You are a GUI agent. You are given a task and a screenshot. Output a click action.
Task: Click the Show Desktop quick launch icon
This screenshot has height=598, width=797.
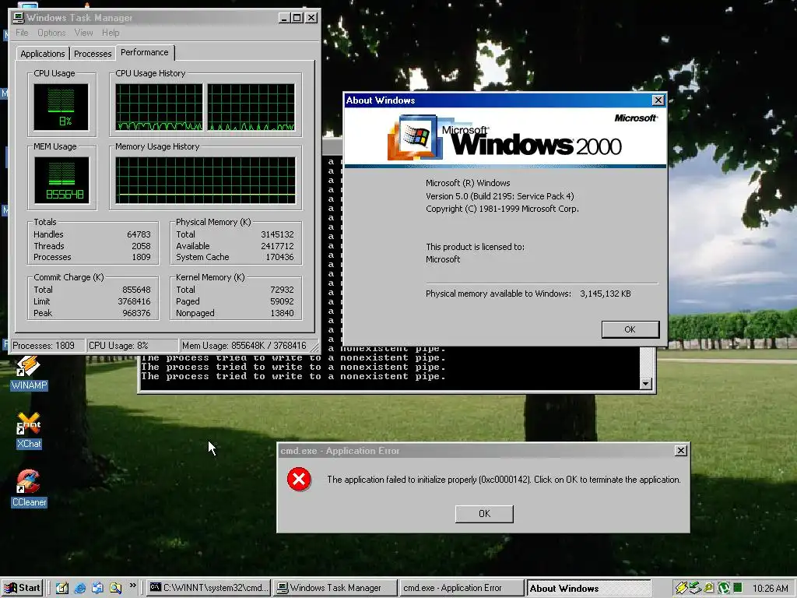click(62, 588)
